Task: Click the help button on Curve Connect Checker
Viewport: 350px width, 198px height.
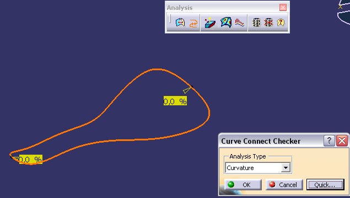Action: click(329, 140)
